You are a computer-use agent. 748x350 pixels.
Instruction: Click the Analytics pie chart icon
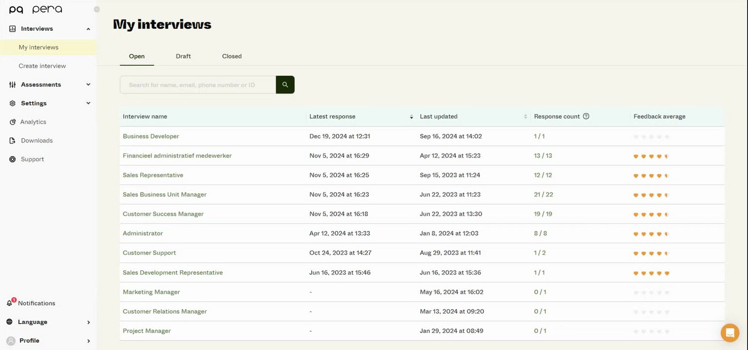coord(13,122)
